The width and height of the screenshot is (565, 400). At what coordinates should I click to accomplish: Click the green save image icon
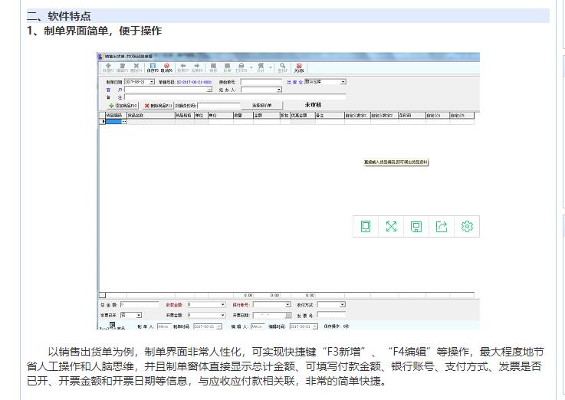[416, 226]
